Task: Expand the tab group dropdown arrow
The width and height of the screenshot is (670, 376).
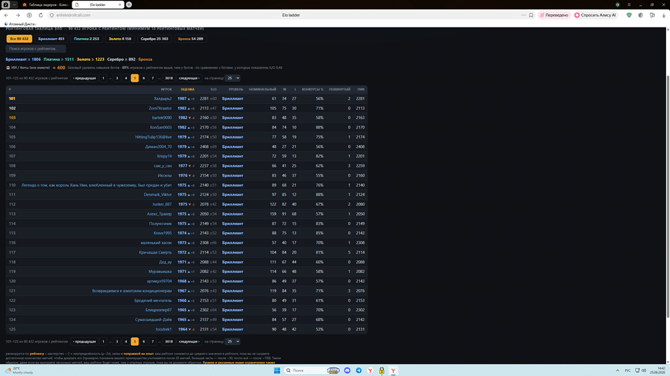Action: click(14, 5)
